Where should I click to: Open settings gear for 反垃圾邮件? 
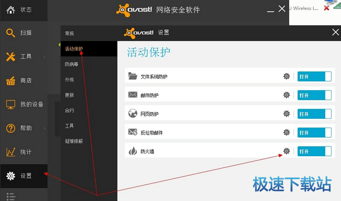pos(286,132)
